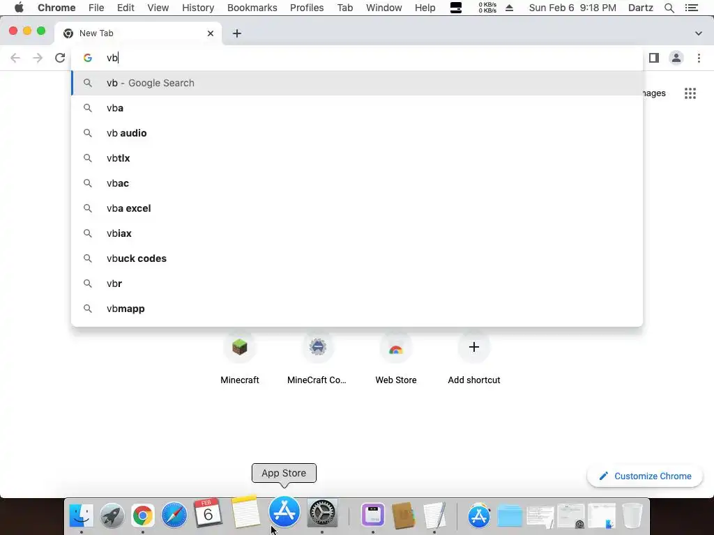Click the Add shortcut button
The image size is (714, 535).
click(x=473, y=357)
